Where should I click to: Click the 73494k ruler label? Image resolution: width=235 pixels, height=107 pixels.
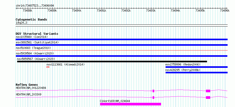[175, 11]
